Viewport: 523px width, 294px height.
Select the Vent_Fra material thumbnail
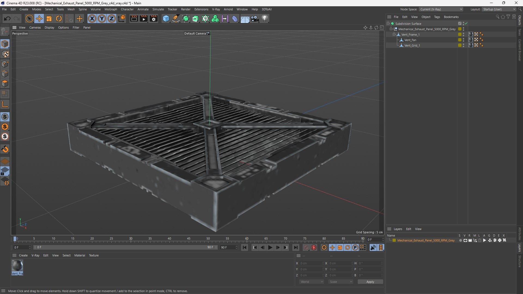click(17, 266)
